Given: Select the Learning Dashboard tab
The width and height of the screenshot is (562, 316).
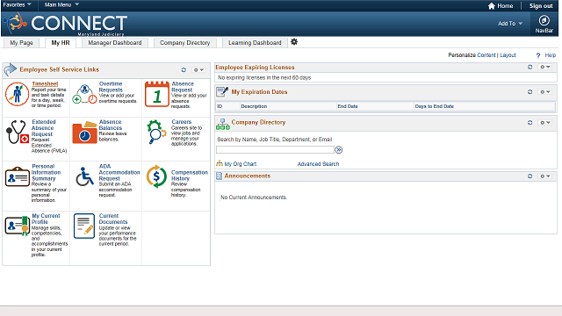Looking at the screenshot, I should click(x=255, y=43).
